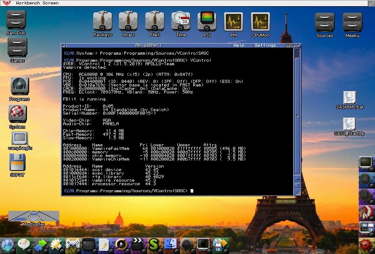The image size is (375, 254).
Task: Open the Unarc archive tool
Action: pyautogui.click(x=128, y=21)
